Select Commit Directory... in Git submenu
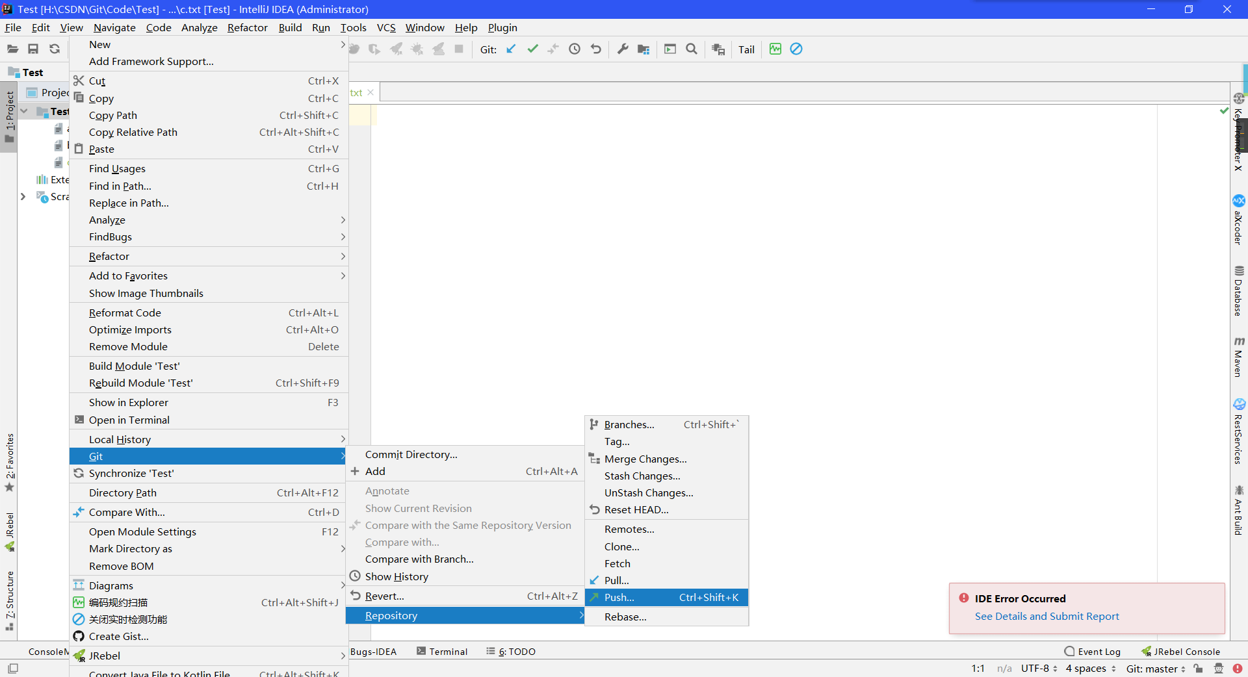 [x=465, y=454]
